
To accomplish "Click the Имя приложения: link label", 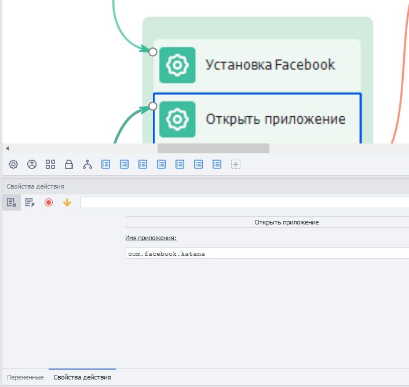I will point(151,238).
